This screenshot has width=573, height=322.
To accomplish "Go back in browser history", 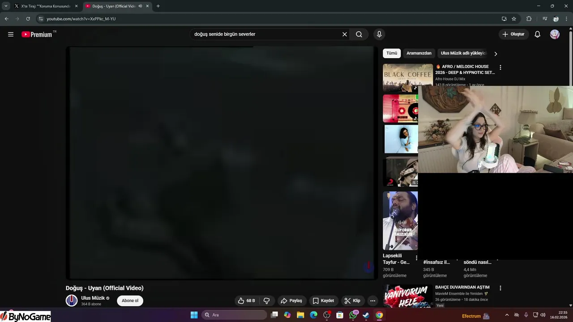I will click(6, 19).
